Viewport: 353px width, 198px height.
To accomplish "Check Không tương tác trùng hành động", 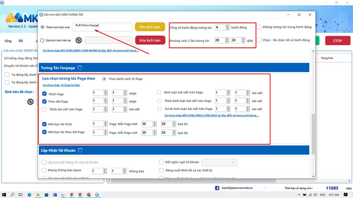I will click(259, 27).
